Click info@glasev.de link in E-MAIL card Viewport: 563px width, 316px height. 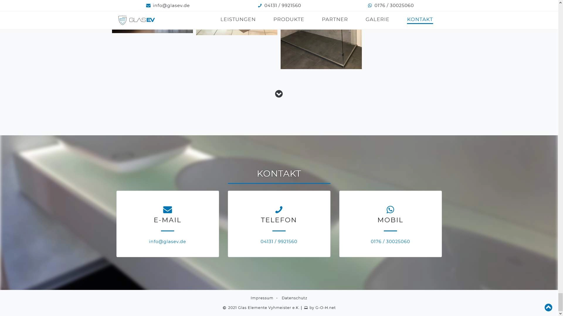coord(167,242)
